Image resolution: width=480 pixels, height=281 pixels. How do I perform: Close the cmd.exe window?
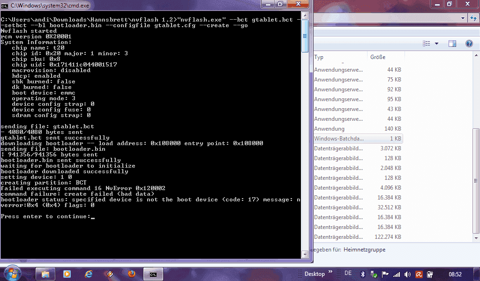298,4
